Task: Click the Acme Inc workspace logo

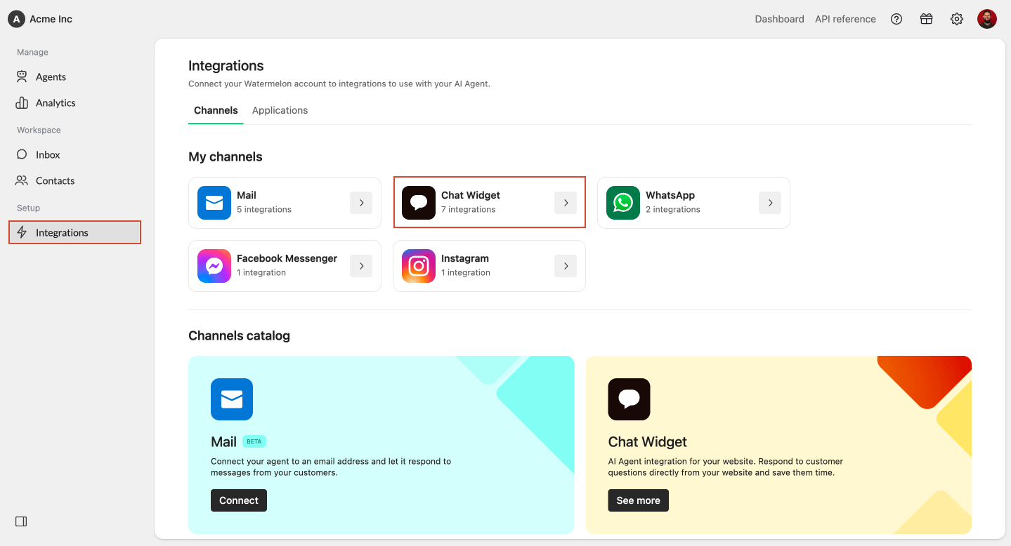Action: tap(16, 19)
